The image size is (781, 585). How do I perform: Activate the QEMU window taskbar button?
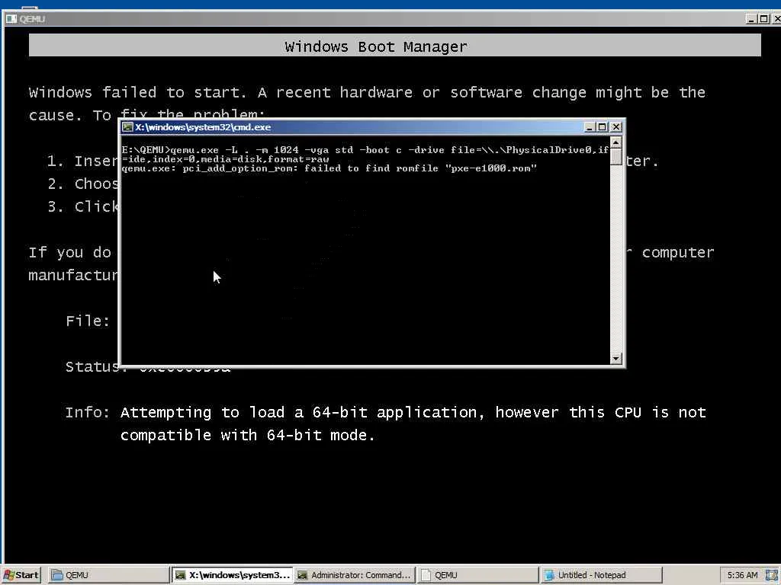pyautogui.click(x=477, y=575)
